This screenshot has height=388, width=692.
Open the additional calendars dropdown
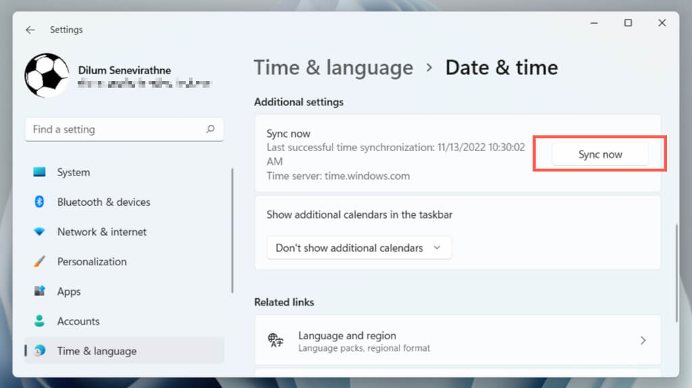(x=359, y=248)
